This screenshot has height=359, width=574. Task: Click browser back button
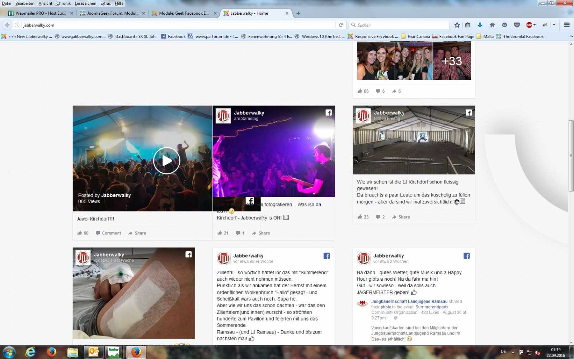pyautogui.click(x=7, y=25)
